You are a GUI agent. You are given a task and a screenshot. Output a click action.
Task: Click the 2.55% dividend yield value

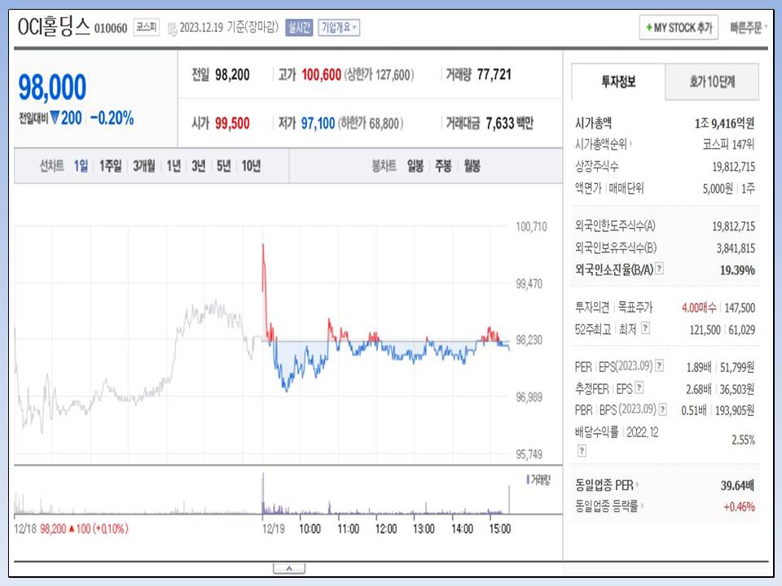743,439
